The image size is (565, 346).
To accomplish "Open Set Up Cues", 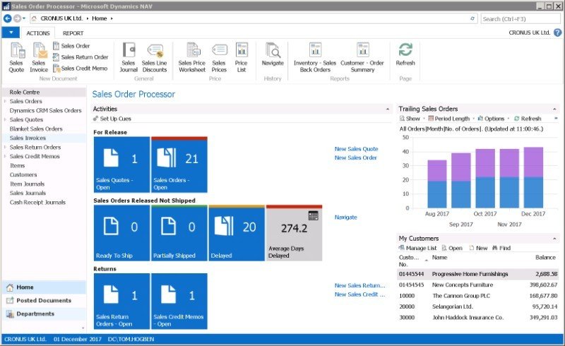I will 112,119.
